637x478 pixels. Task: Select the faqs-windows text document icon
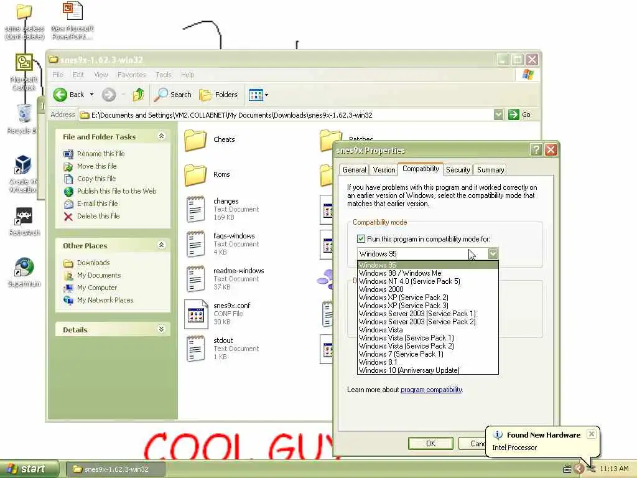tap(195, 244)
